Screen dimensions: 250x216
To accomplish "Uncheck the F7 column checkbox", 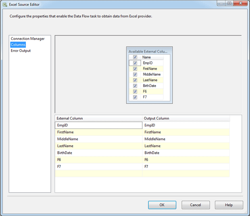I will coord(135,97).
